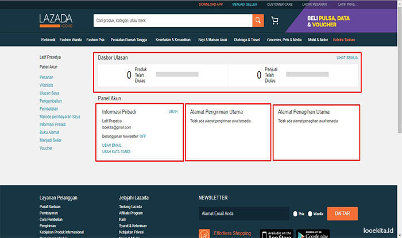
Task: Open Latif Pras account menu
Action: coord(347,5)
